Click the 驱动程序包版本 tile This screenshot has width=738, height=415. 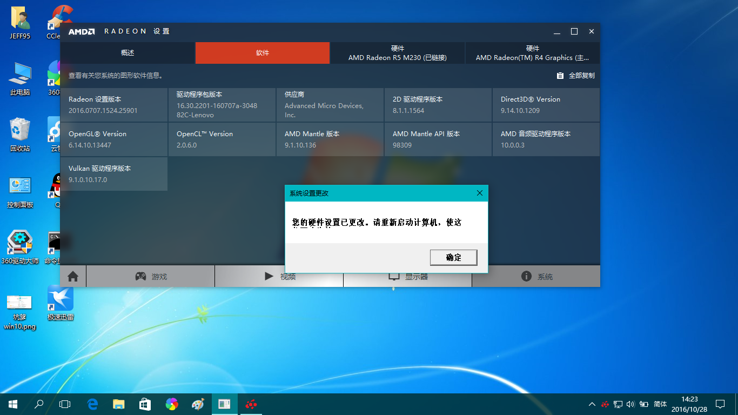tap(222, 105)
